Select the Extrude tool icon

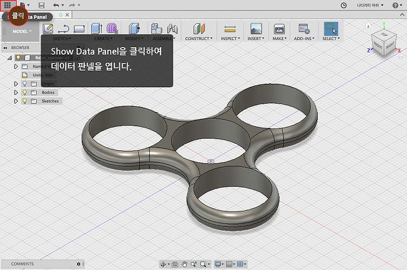[96, 29]
